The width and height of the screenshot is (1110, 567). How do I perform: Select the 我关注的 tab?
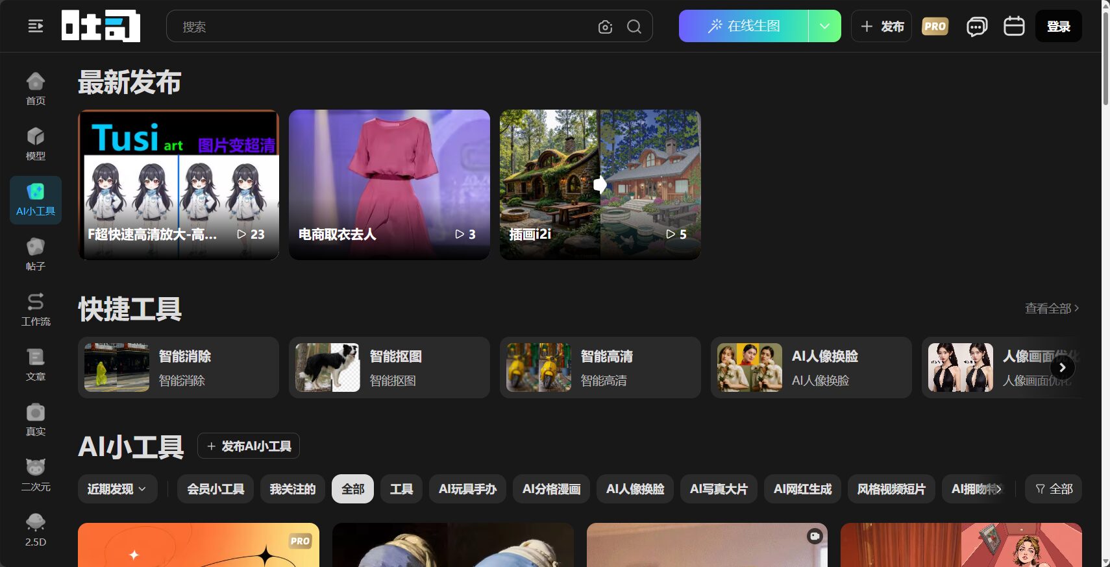pos(293,489)
